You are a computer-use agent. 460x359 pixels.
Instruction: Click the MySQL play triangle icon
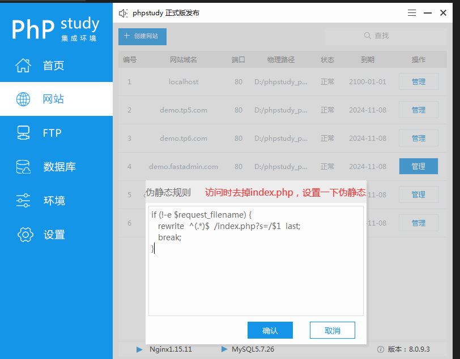[224, 349]
